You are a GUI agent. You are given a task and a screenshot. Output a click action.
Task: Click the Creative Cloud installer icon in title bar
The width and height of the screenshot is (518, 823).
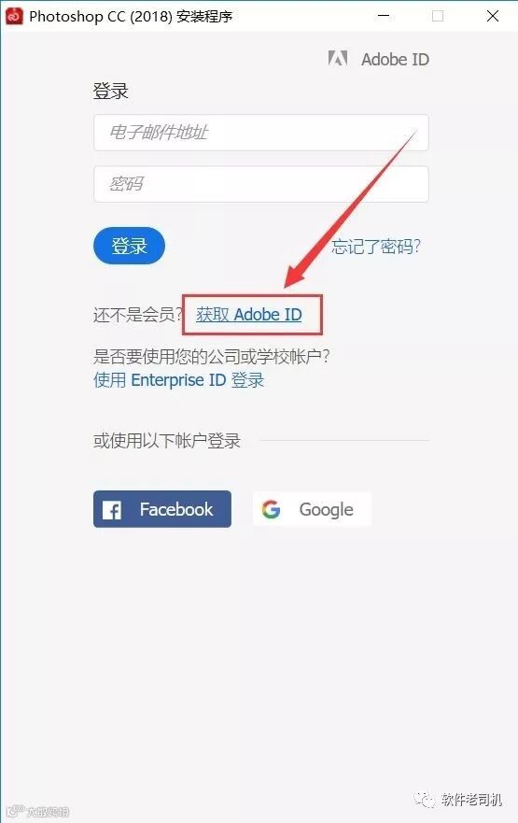click(14, 16)
